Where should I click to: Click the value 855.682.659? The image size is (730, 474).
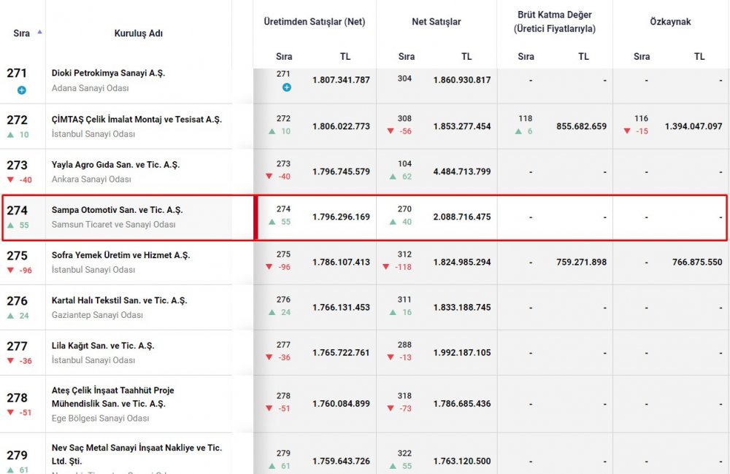click(582, 126)
